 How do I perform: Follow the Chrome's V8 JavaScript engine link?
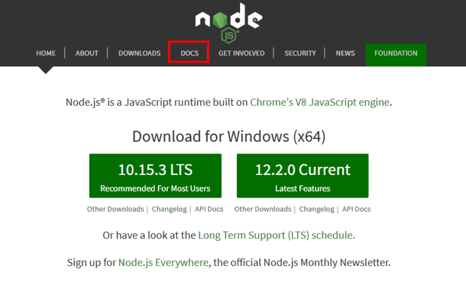tap(319, 102)
